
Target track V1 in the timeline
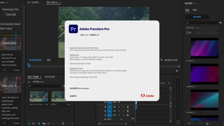tap(110, 102)
